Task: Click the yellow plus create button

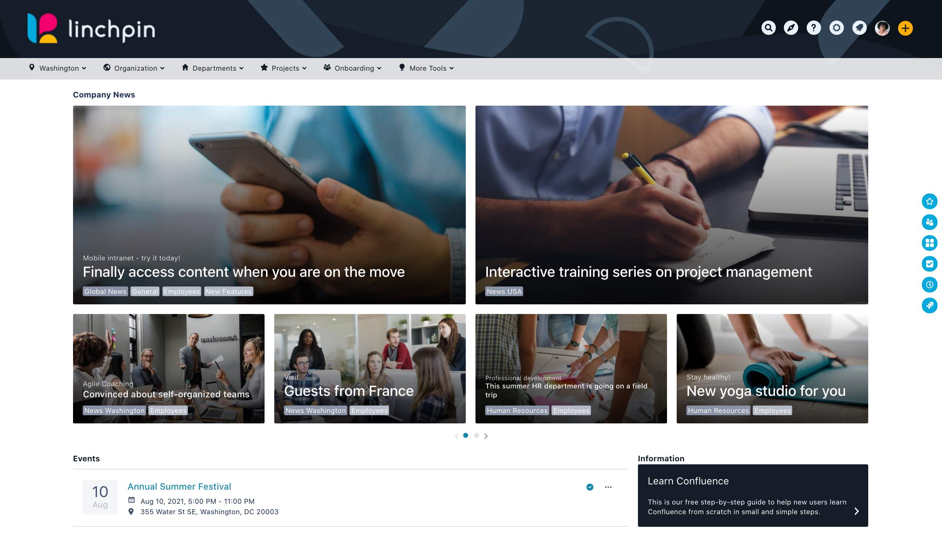Action: [905, 28]
